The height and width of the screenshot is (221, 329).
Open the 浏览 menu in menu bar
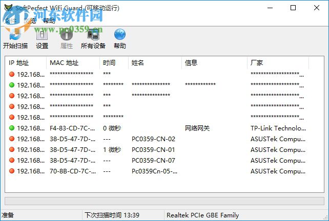30,21
